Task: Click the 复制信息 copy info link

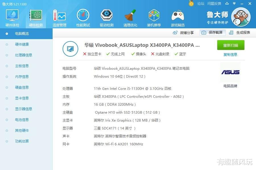Action: (230, 54)
